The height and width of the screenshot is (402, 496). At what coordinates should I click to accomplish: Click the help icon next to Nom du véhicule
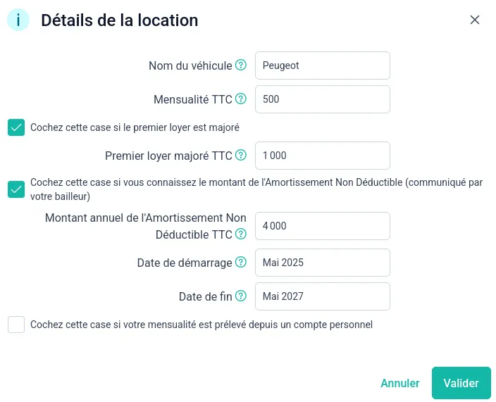click(x=241, y=65)
